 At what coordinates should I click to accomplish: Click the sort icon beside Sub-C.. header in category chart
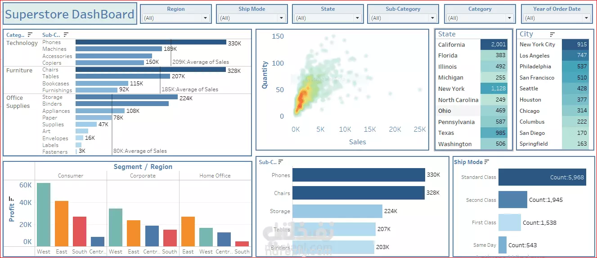pyautogui.click(x=66, y=35)
